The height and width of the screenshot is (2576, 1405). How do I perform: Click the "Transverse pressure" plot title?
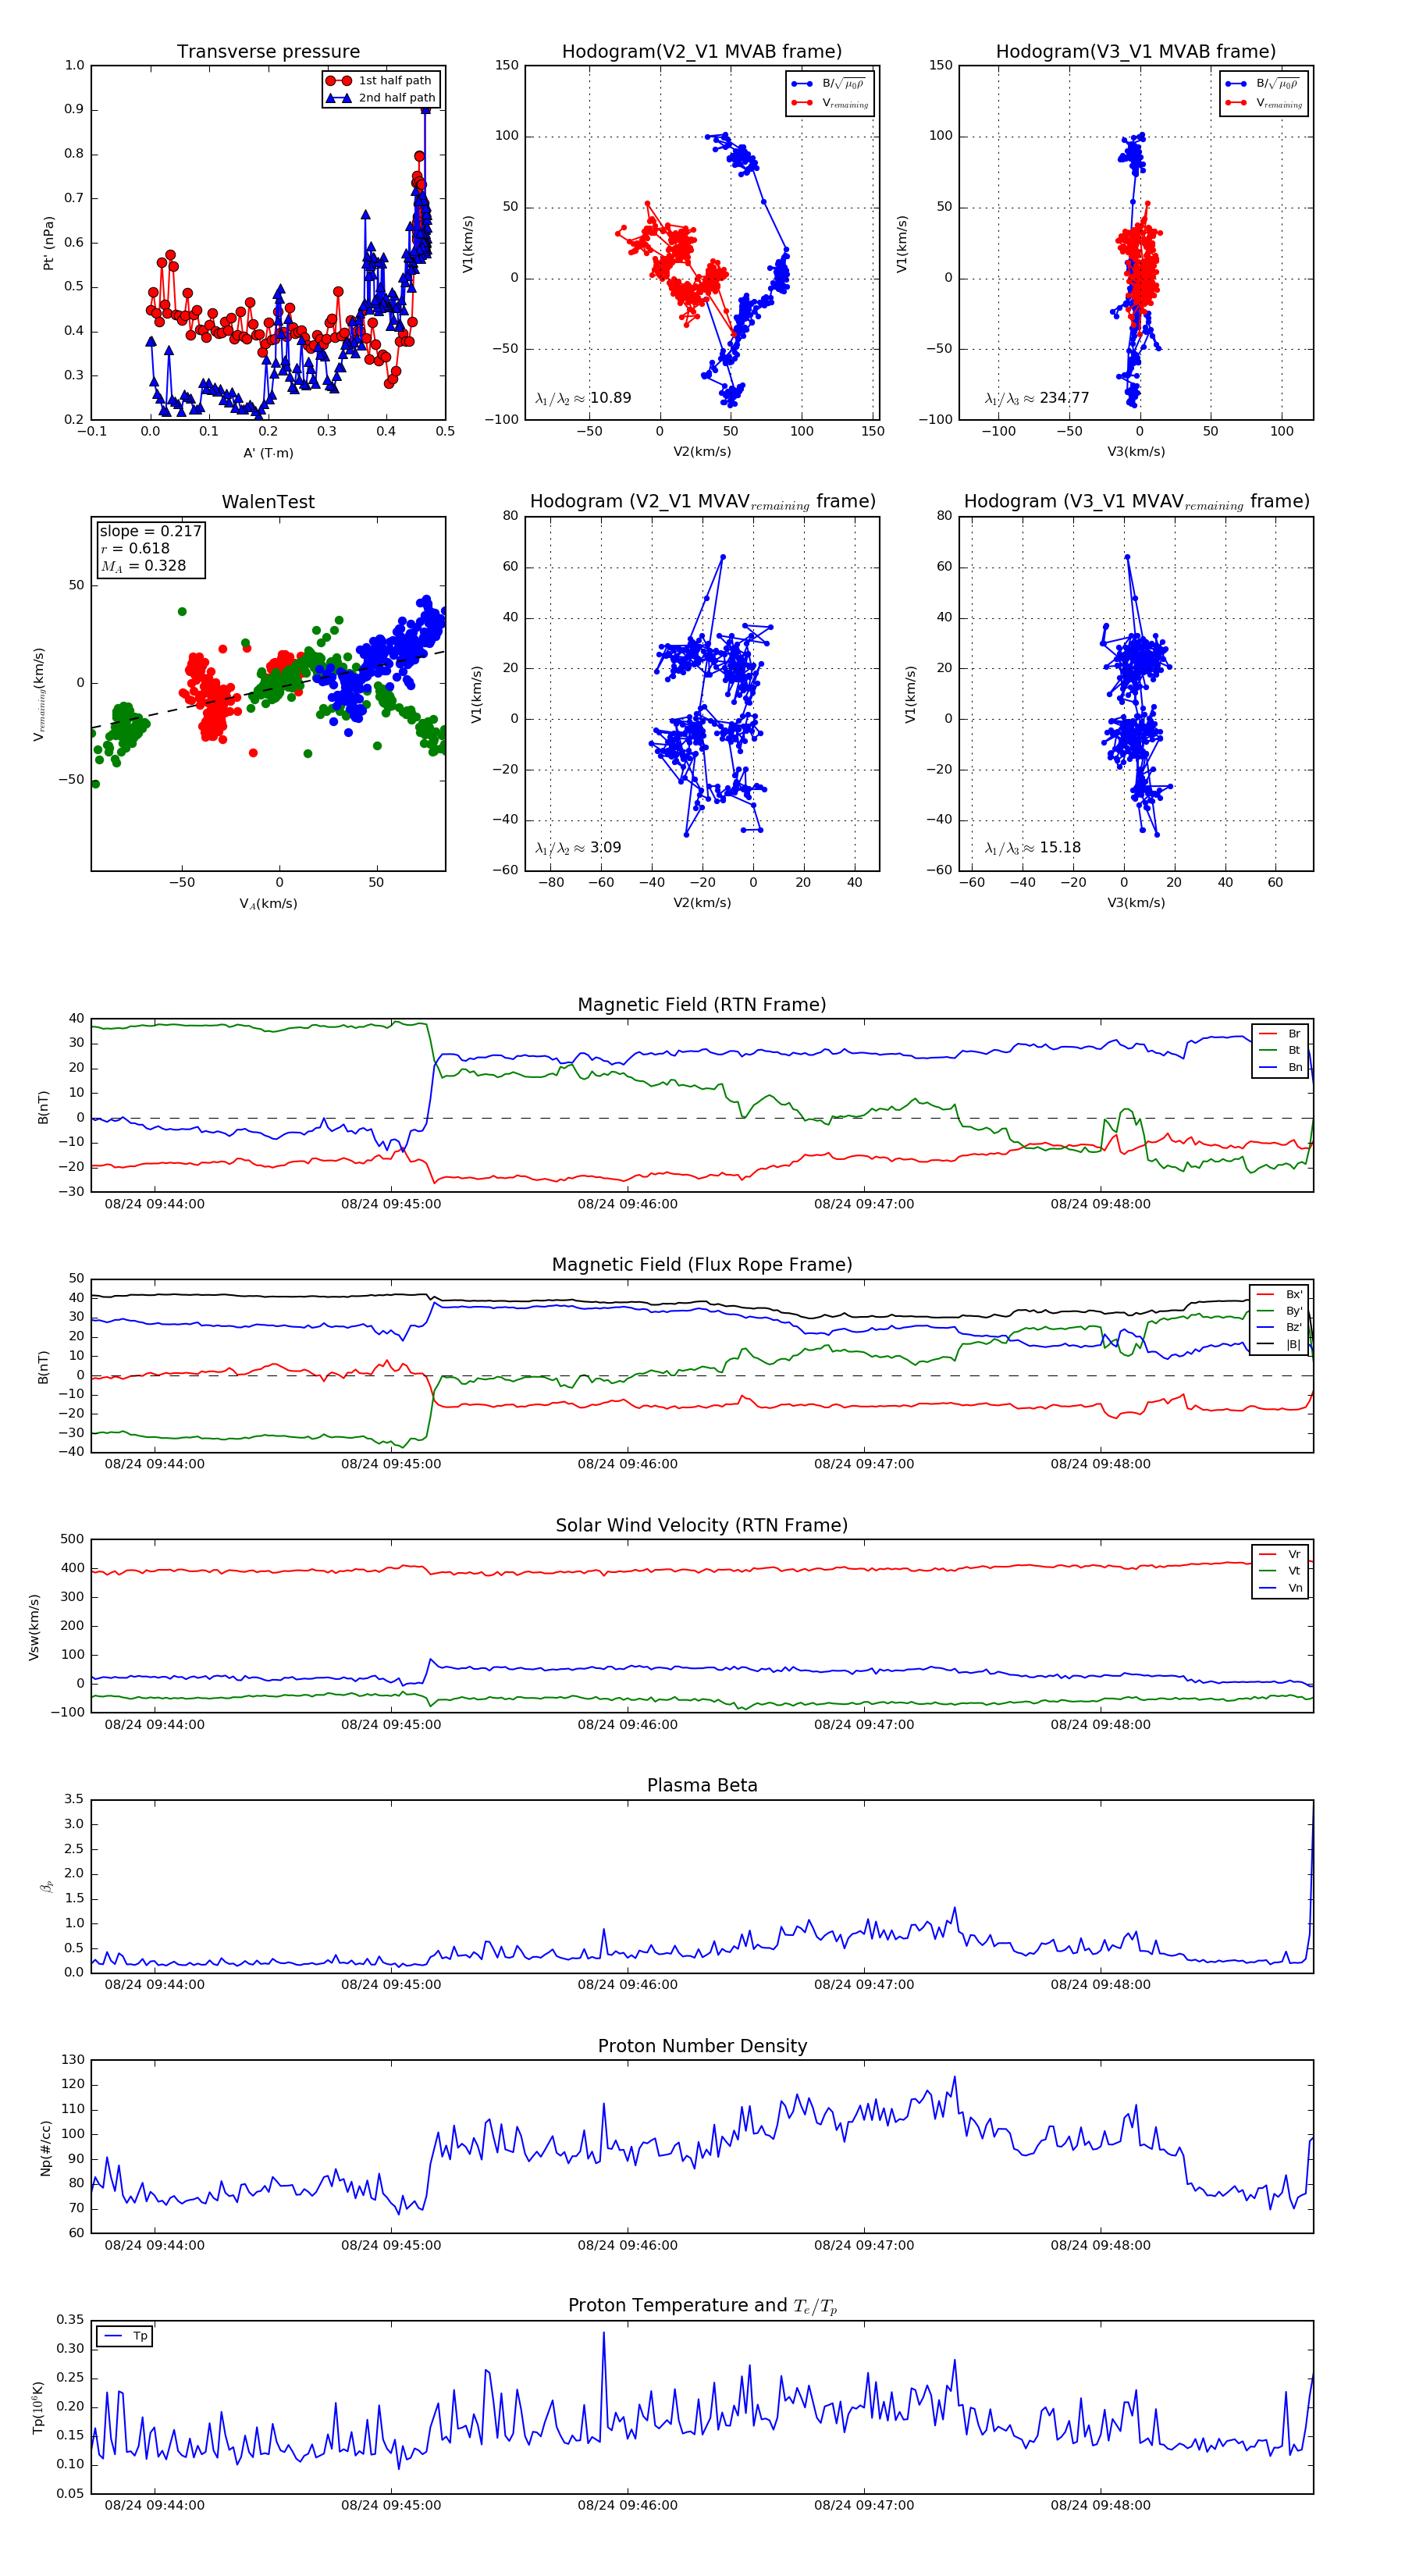[268, 52]
